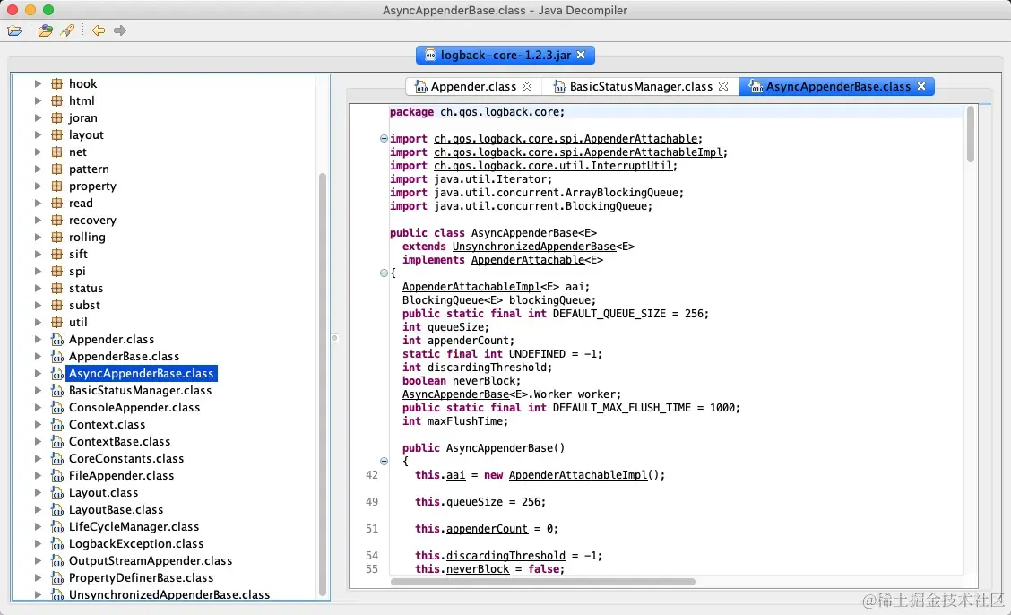Viewport: 1011px width, 615px height.
Task: Close the logback-core-1.2.3.jar tab
Action: [x=581, y=55]
